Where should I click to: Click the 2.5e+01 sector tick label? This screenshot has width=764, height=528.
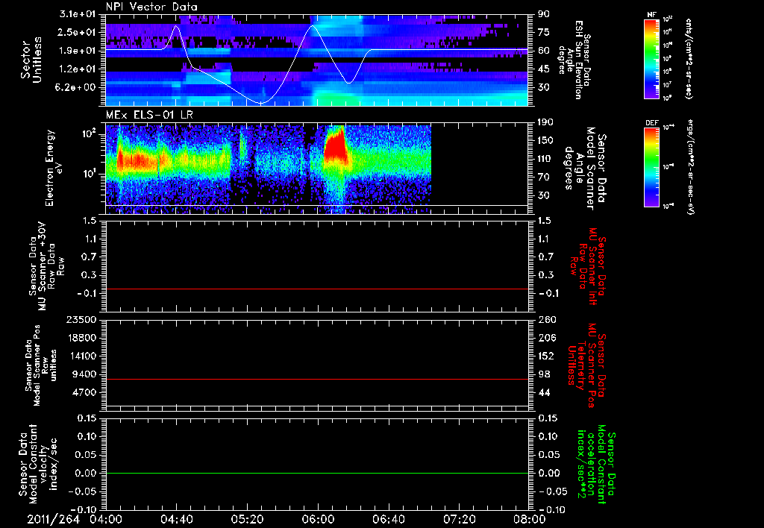78,32
